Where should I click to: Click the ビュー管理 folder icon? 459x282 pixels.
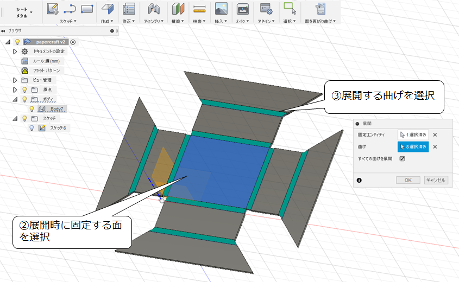(24, 80)
